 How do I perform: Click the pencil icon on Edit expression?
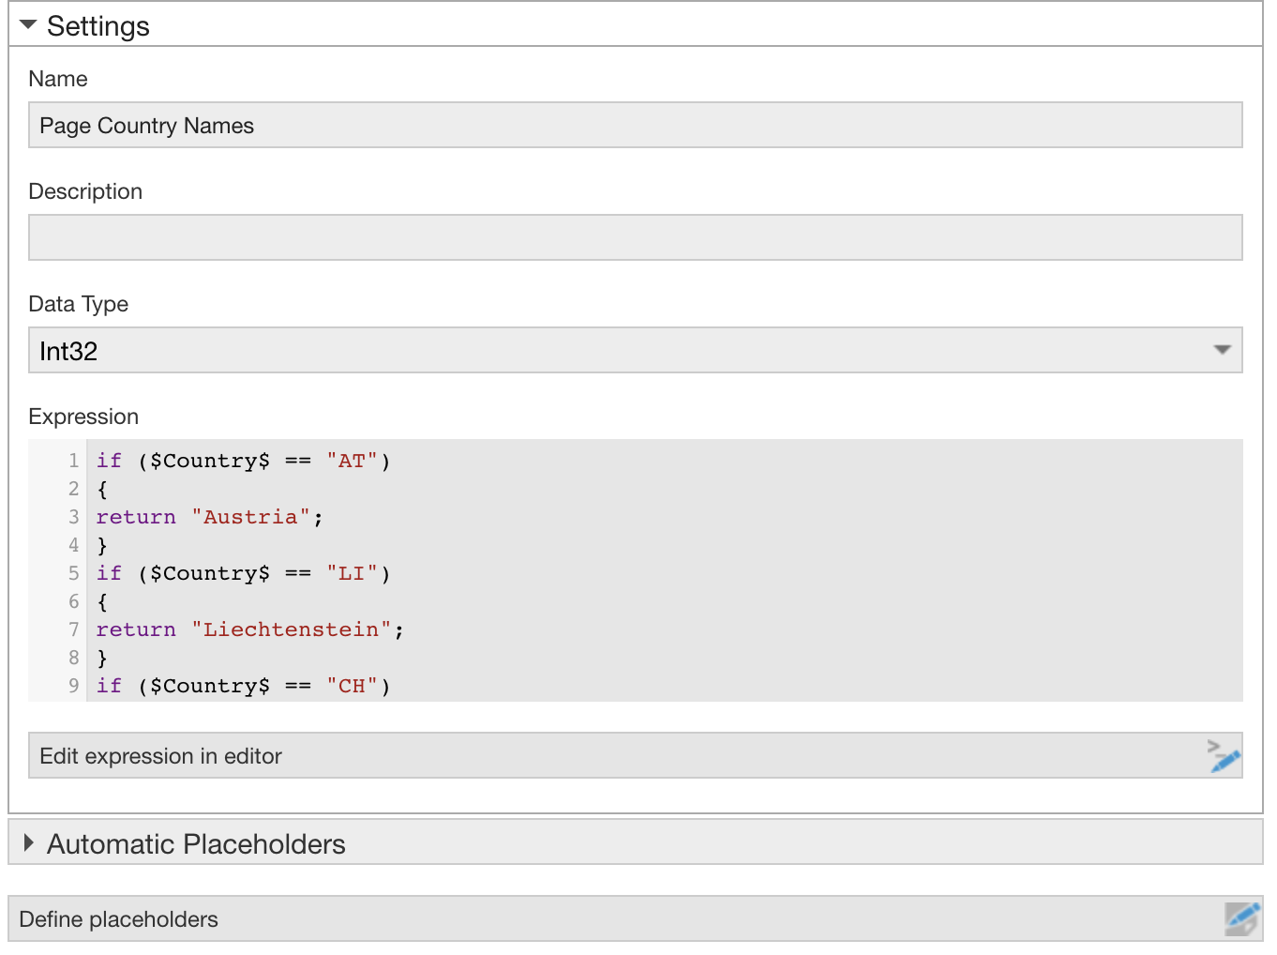pos(1224,756)
